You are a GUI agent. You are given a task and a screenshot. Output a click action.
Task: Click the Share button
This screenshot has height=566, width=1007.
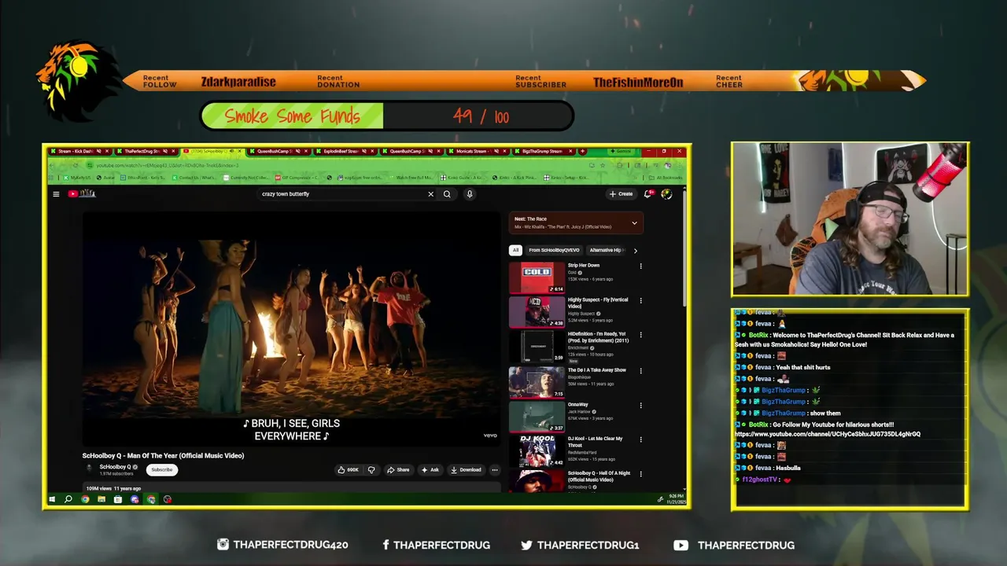(x=398, y=470)
